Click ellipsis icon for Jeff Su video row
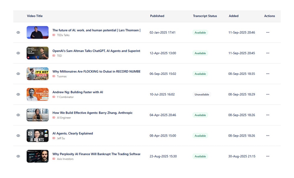The width and height of the screenshot is (294, 178). click(268, 136)
